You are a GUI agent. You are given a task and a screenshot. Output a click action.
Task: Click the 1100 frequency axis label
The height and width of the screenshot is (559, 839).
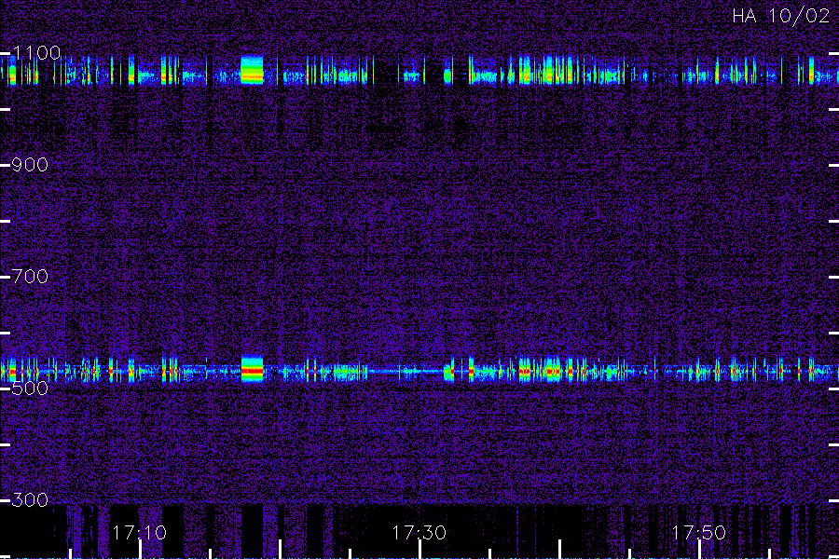[x=36, y=53]
